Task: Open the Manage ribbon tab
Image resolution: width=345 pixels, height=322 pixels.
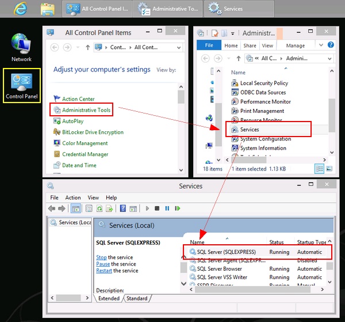Action: click(296, 46)
